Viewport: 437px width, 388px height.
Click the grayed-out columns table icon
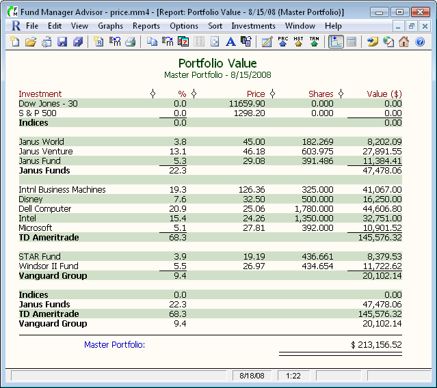(199, 42)
